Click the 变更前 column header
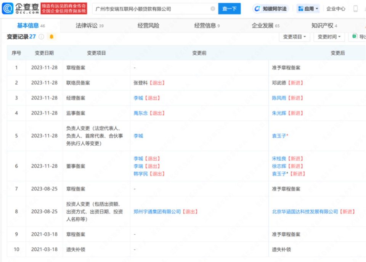366x262 pixels. point(199,53)
